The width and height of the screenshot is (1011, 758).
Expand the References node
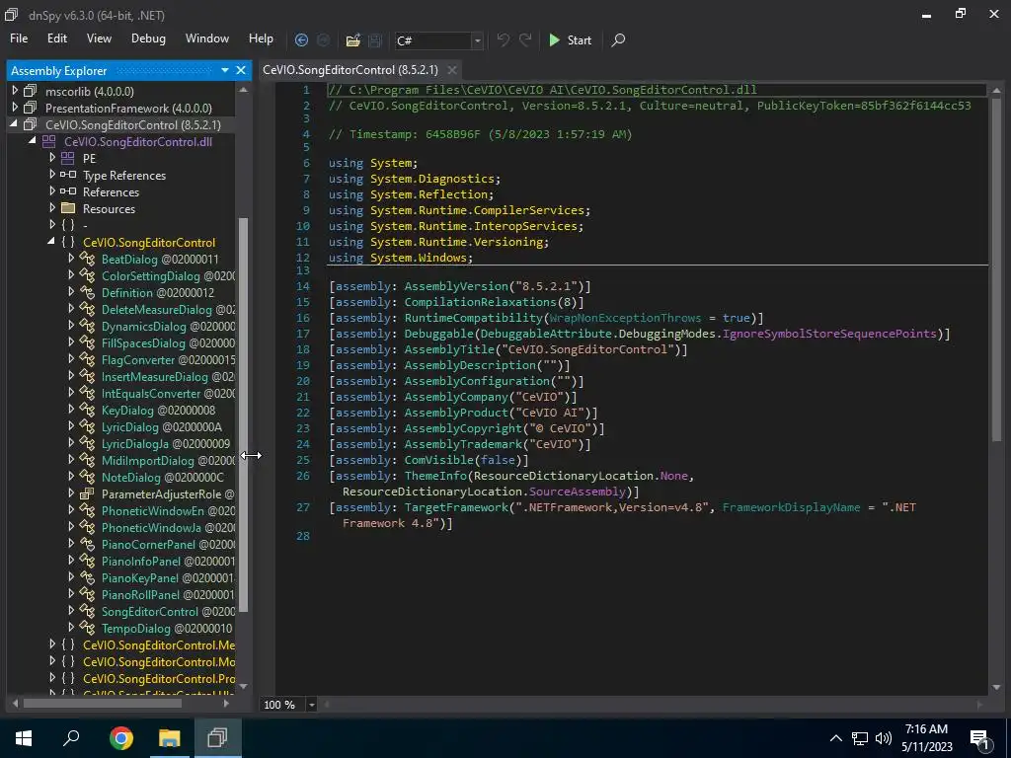pyautogui.click(x=52, y=191)
